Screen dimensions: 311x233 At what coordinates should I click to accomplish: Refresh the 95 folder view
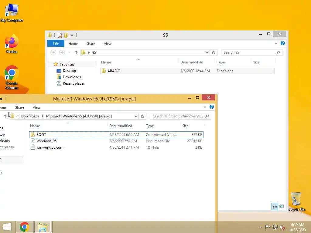[214, 52]
